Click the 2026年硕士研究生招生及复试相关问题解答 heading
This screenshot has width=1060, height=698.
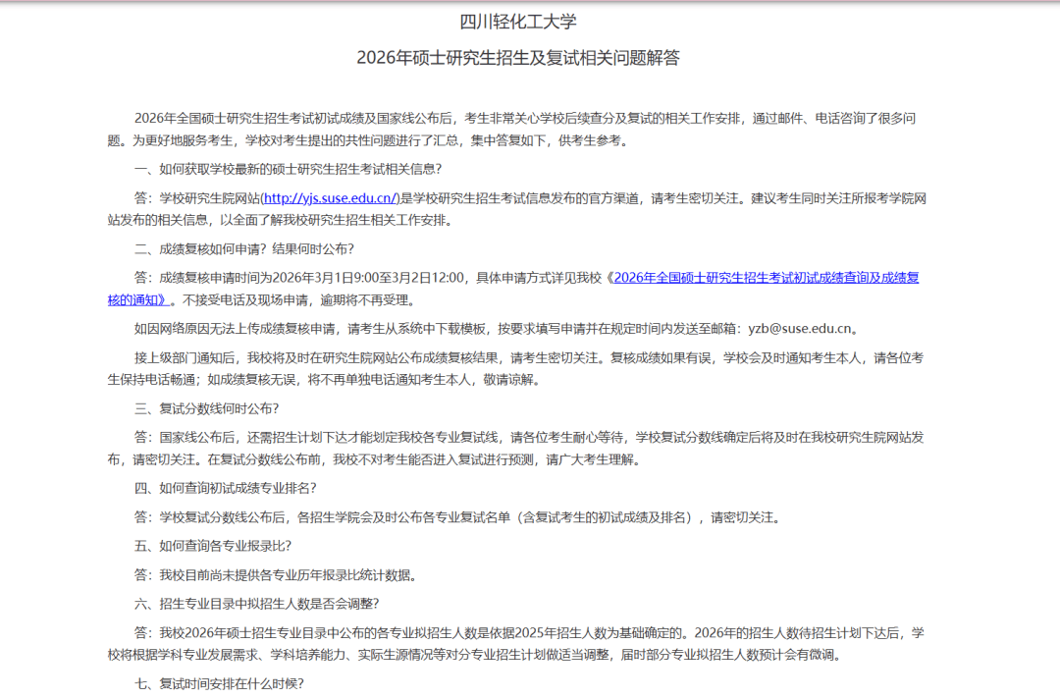[x=518, y=58]
